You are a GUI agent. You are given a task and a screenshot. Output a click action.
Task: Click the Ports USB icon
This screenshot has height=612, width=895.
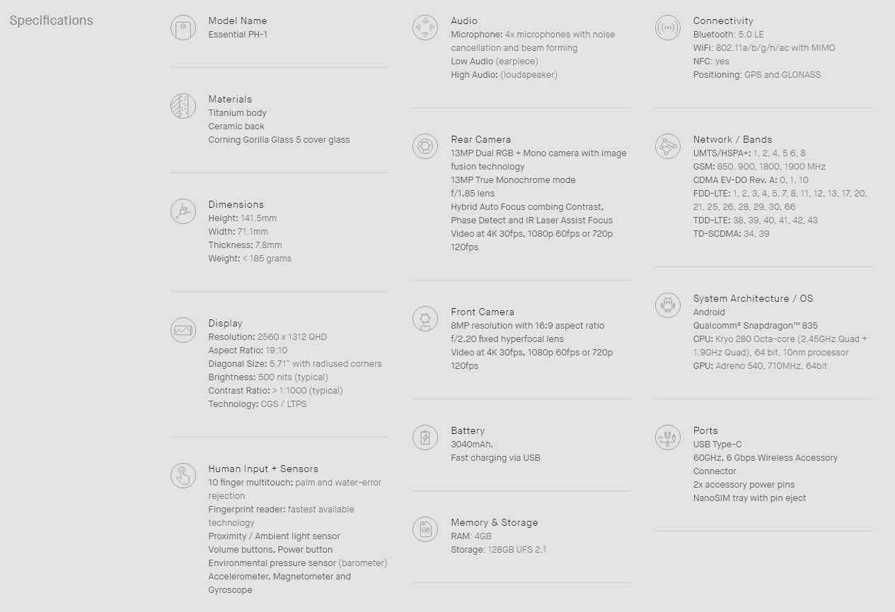click(x=668, y=437)
